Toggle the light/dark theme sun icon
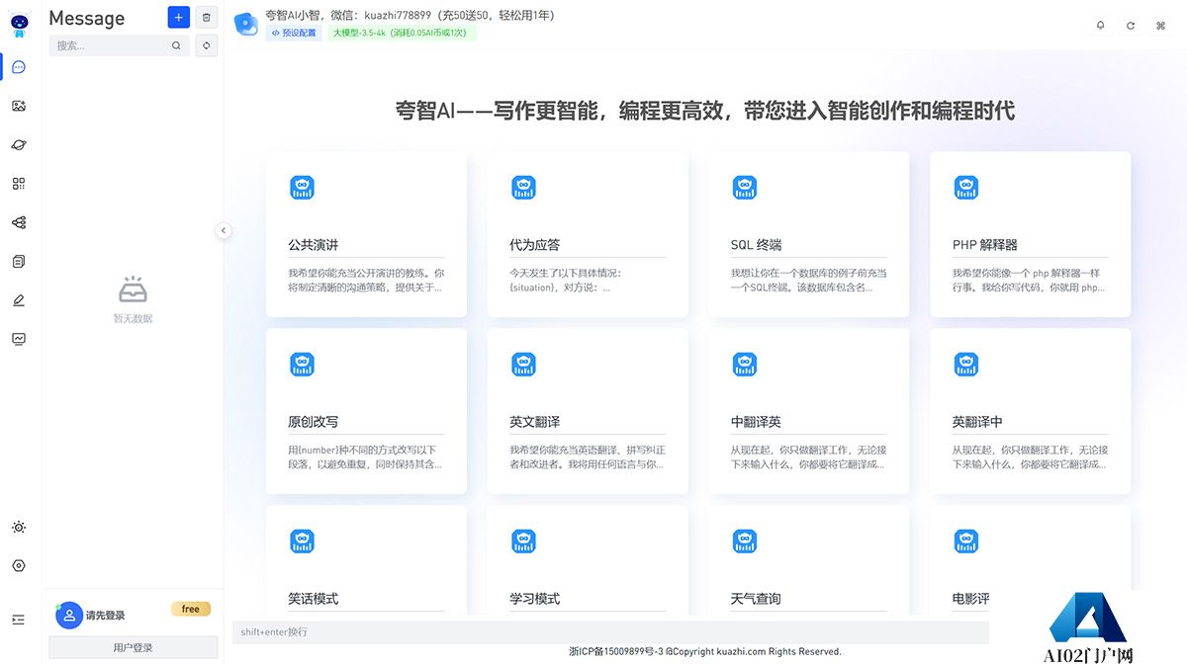The image size is (1187, 664). (19, 528)
